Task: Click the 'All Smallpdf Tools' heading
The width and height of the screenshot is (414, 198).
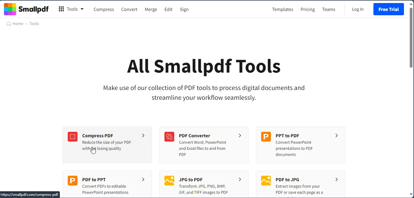Action: (x=204, y=66)
